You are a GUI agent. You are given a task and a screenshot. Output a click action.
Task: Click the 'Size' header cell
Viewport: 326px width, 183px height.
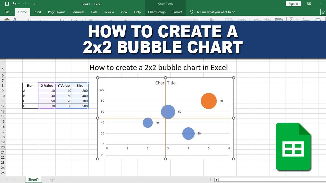point(80,85)
